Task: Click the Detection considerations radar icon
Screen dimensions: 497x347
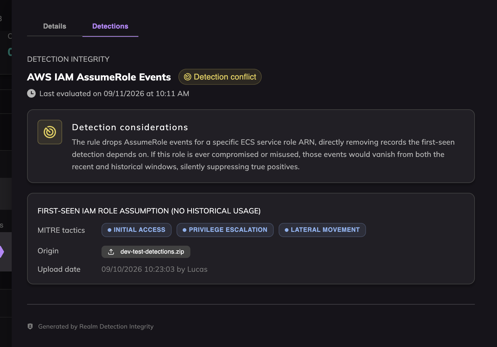Action: [50, 132]
